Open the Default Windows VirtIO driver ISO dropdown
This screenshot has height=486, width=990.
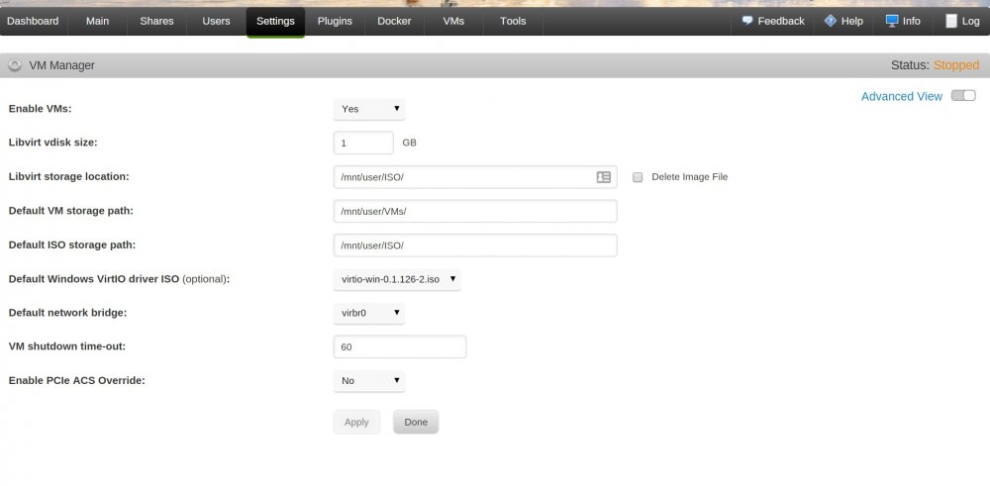tap(397, 279)
